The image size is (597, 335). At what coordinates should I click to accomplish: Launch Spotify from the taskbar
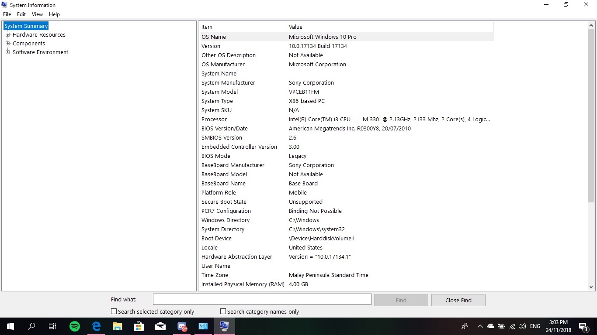pyautogui.click(x=75, y=326)
